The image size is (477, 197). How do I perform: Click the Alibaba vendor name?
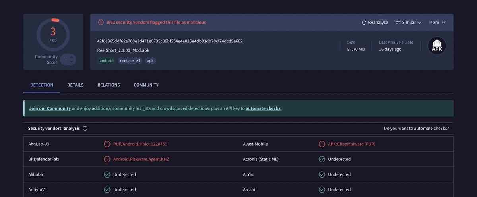(35, 174)
